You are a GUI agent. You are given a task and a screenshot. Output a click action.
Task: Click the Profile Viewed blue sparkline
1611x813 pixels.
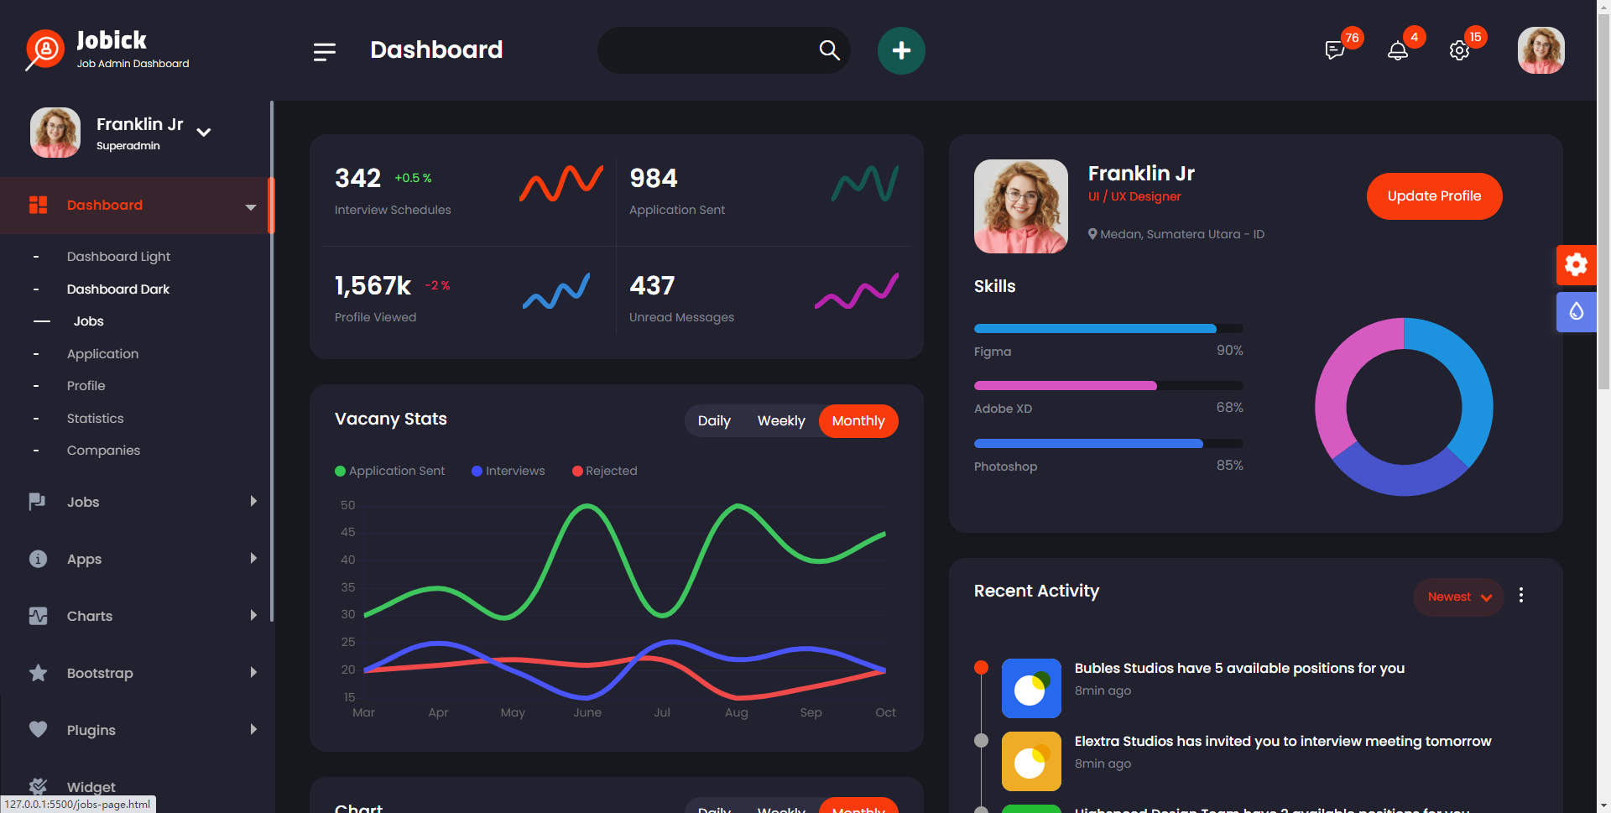[x=556, y=290]
